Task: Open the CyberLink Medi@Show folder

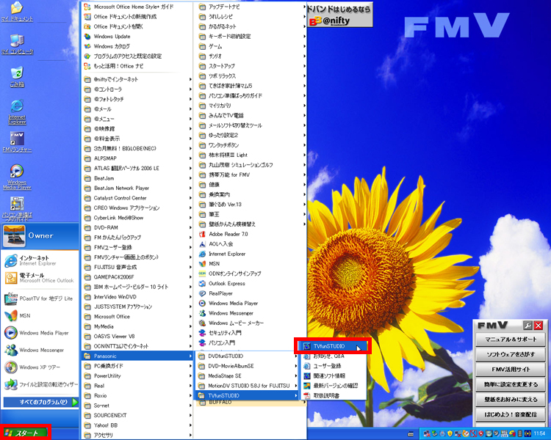Action: click(x=137, y=218)
